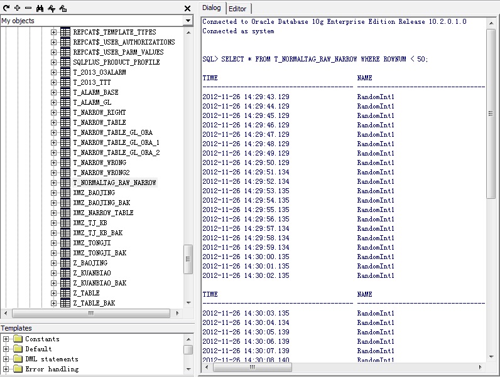This screenshot has height=377, width=500.
Task: Expand the Constants templates folder
Action: point(6,339)
